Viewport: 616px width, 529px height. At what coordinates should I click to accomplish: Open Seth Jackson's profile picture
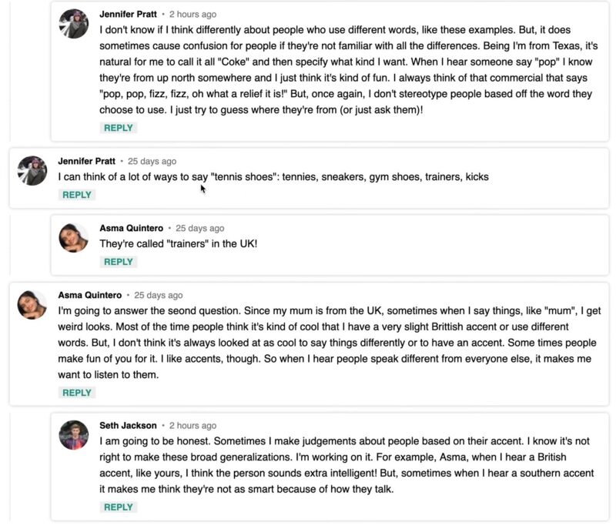pyautogui.click(x=74, y=435)
